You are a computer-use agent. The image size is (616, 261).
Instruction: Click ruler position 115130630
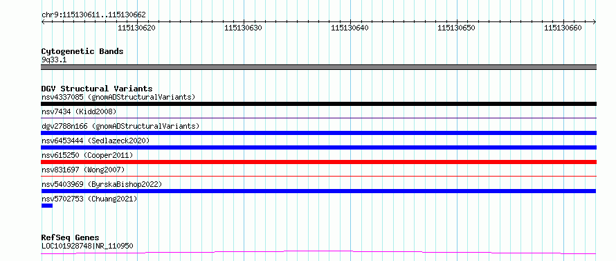pyautogui.click(x=243, y=28)
